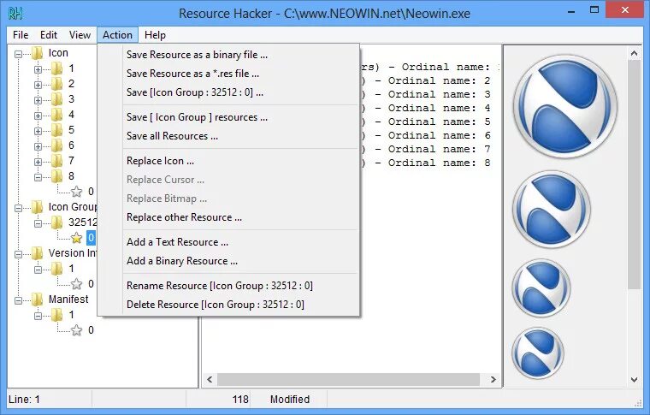Viewport: 650px width, 415px height.
Task: Click the vertical scrollbar up arrow
Action: point(634,53)
